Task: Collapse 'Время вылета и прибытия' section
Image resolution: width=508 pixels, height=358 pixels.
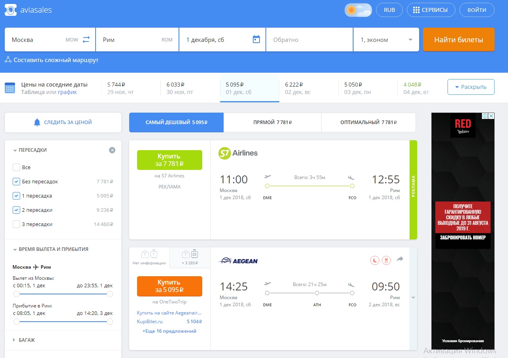Action: tap(51, 249)
